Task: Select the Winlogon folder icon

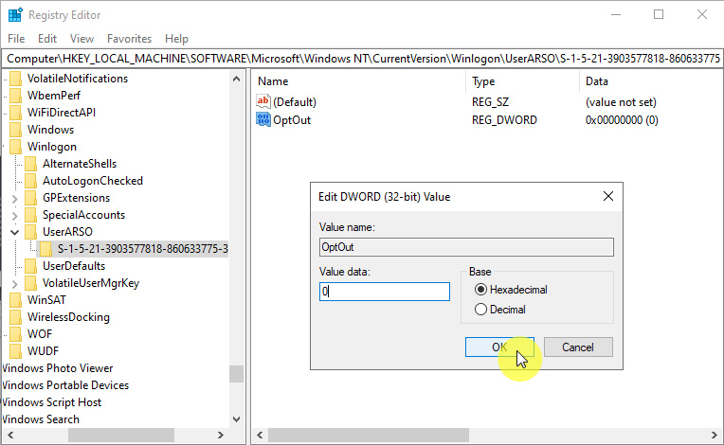Action: pos(16,147)
